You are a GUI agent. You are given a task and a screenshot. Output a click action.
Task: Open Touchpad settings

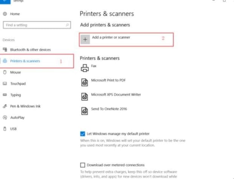click(x=18, y=84)
